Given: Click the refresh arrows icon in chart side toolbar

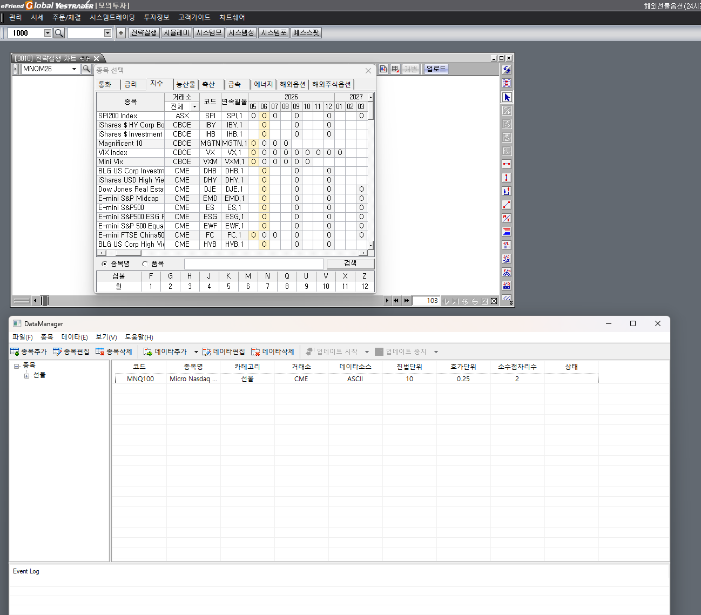Looking at the screenshot, I should click(507, 70).
